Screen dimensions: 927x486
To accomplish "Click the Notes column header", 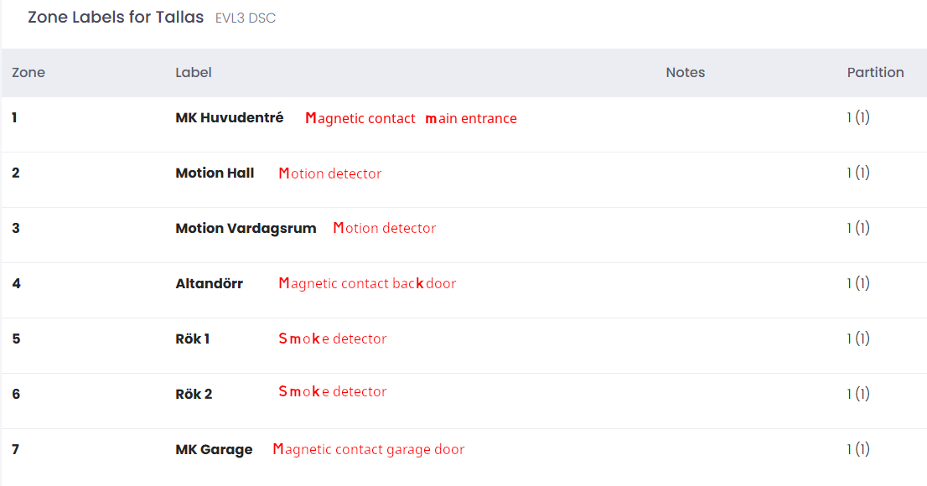I will pos(686,73).
